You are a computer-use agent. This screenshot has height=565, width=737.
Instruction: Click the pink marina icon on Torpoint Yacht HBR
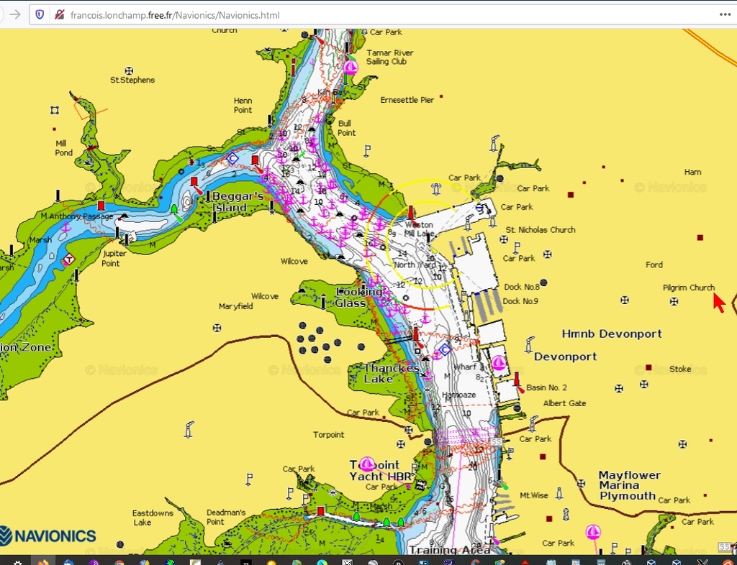(366, 464)
